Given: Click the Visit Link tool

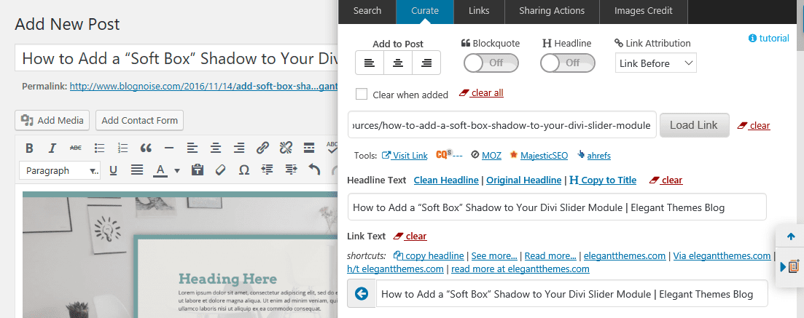Looking at the screenshot, I should click(x=405, y=155).
